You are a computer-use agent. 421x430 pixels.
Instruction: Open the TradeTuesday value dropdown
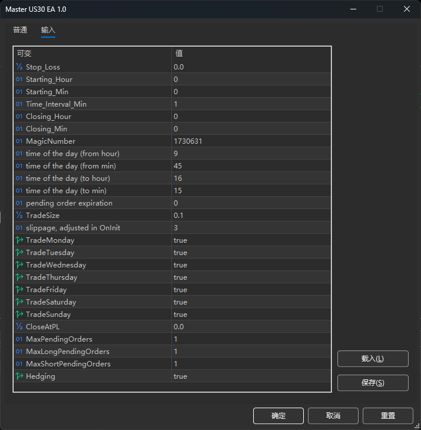pos(250,253)
